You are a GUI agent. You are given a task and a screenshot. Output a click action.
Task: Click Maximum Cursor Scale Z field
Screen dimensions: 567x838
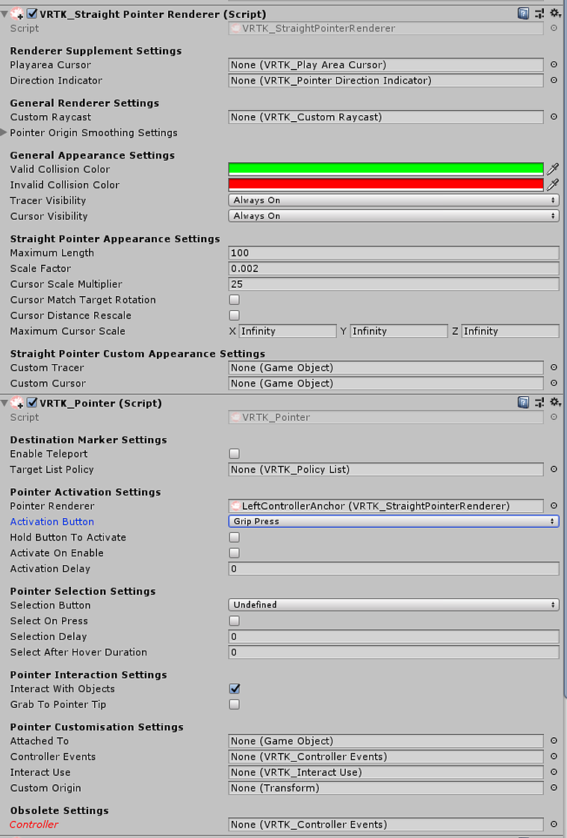[x=510, y=331]
